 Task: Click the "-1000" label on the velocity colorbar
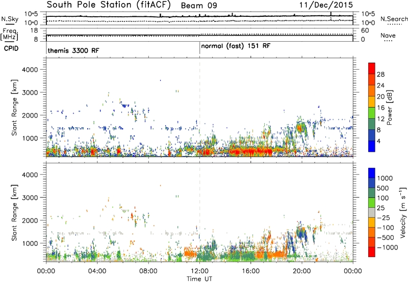click(x=387, y=247)
